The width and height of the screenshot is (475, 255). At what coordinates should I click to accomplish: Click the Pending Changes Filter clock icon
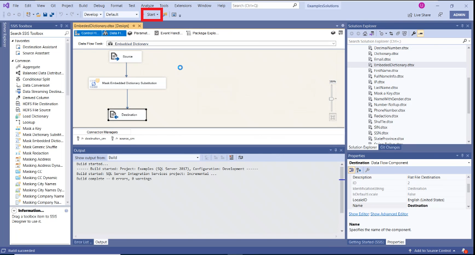[x=381, y=33]
